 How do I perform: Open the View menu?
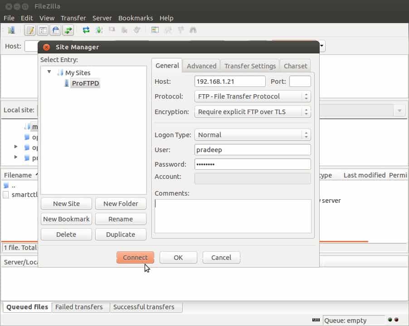click(x=47, y=18)
